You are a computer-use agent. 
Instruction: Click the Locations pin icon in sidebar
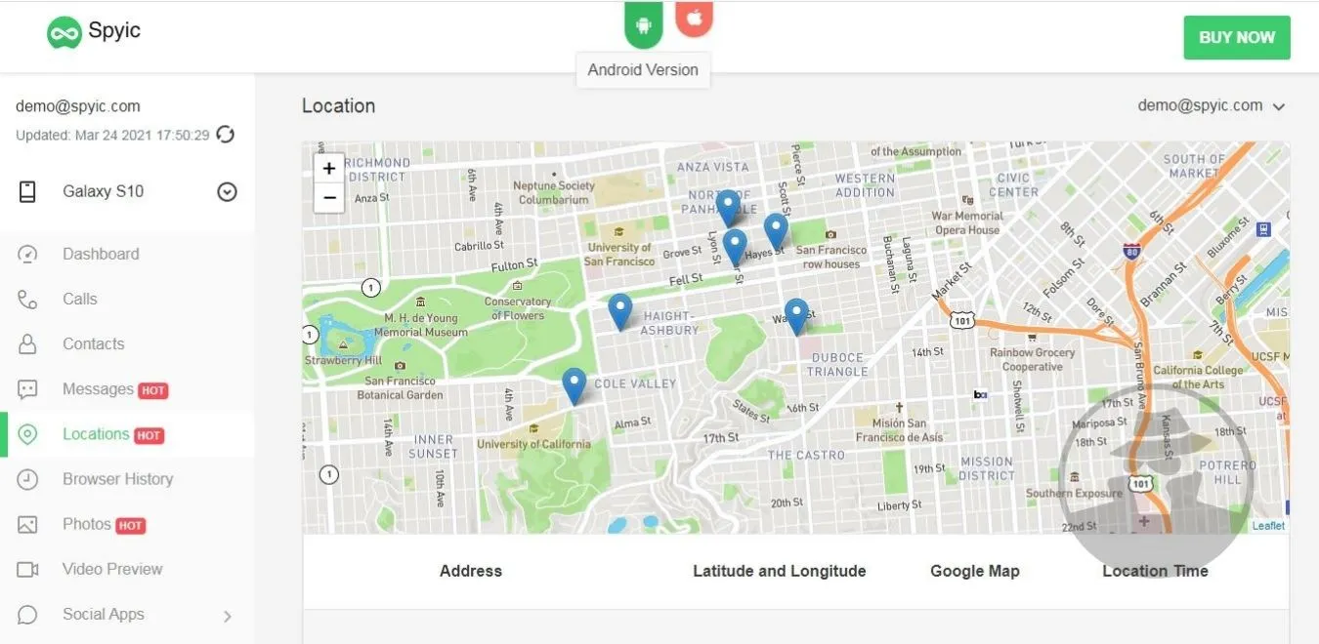[x=27, y=434]
